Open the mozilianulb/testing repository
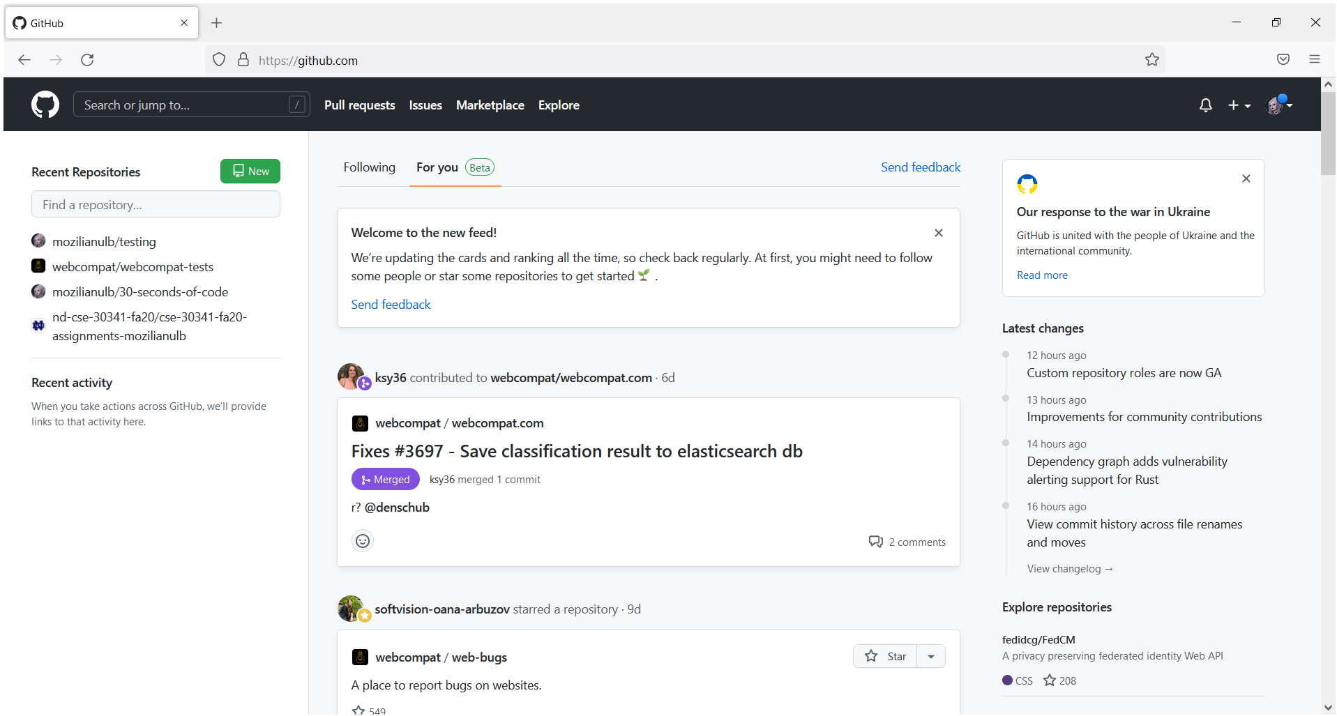This screenshot has height=716, width=1337. [x=104, y=242]
